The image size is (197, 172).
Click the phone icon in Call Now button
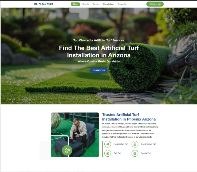coord(159,4)
